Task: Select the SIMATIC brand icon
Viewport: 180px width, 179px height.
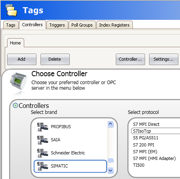Action: (x=42, y=166)
